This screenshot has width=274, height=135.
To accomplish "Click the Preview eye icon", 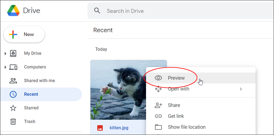I will pyautogui.click(x=158, y=78).
